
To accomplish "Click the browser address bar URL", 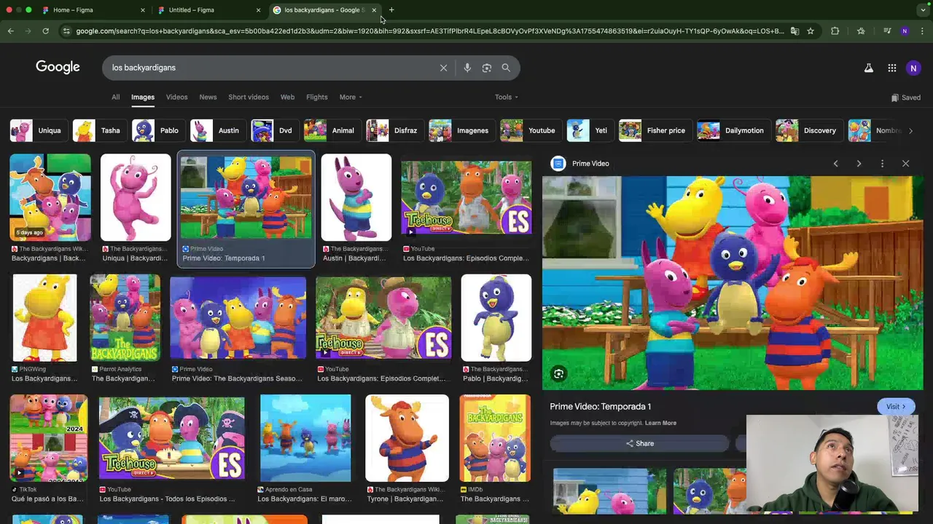I will [429, 31].
